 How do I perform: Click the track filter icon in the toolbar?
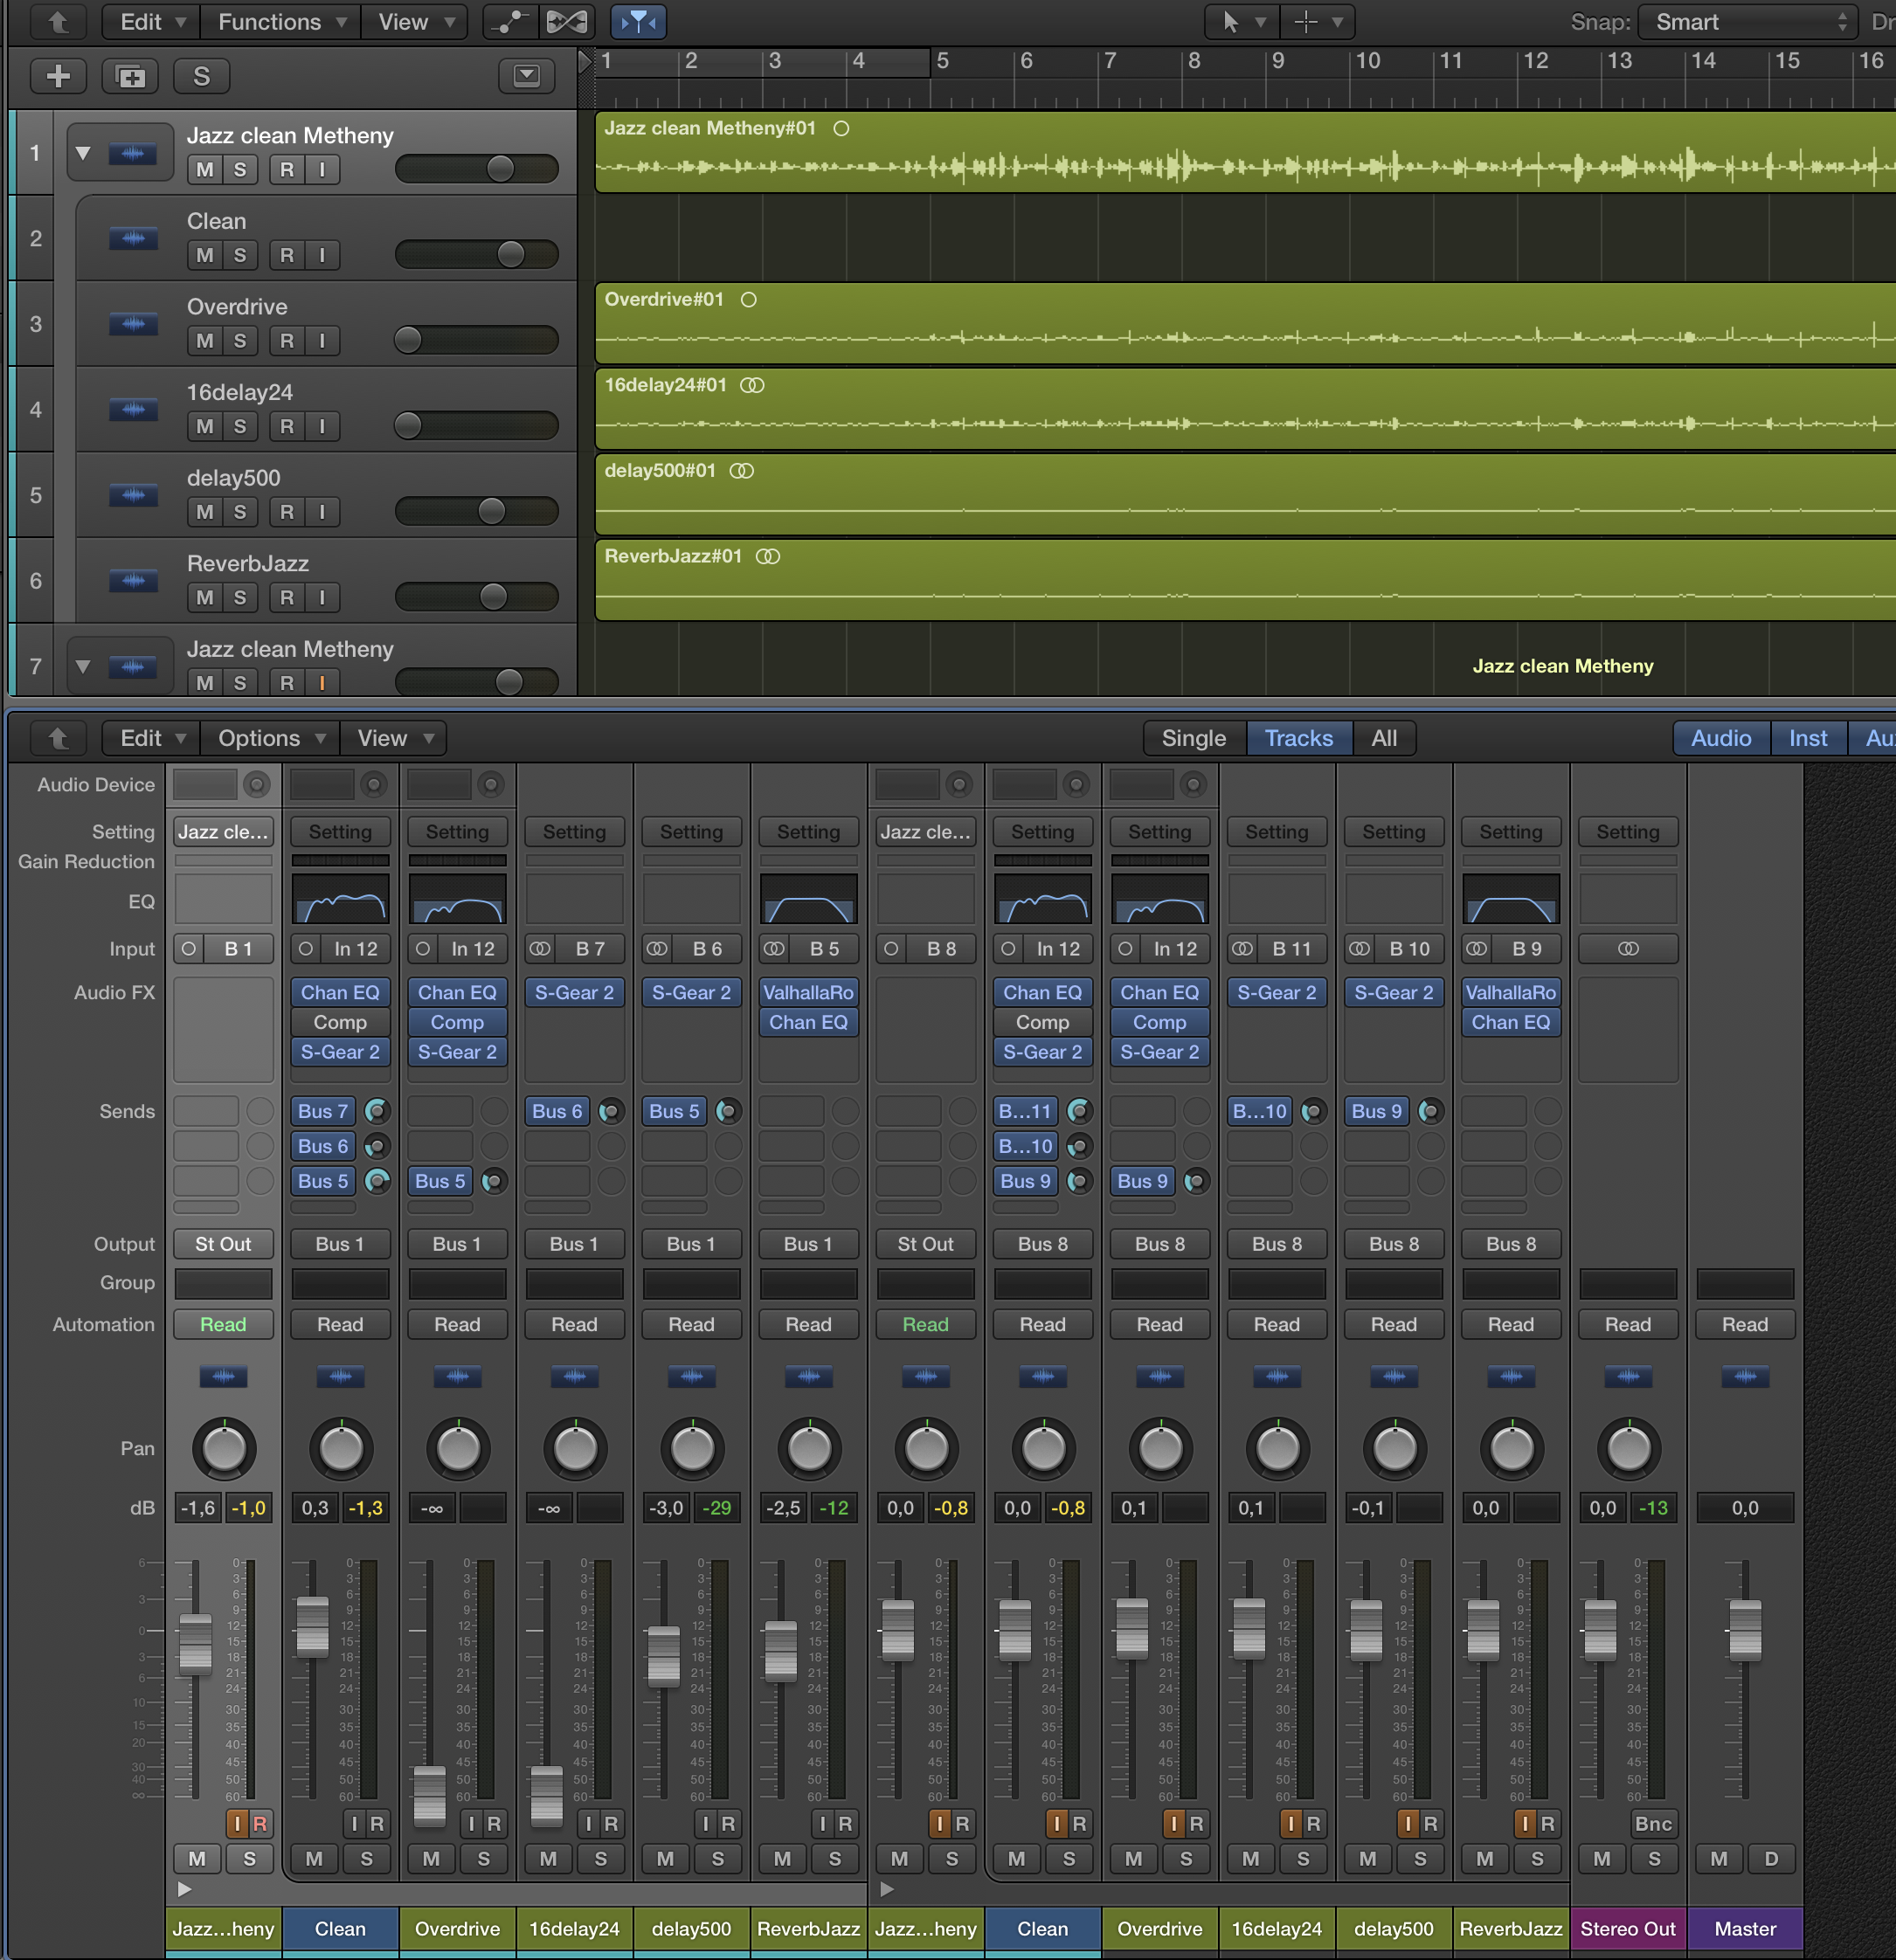[639, 21]
